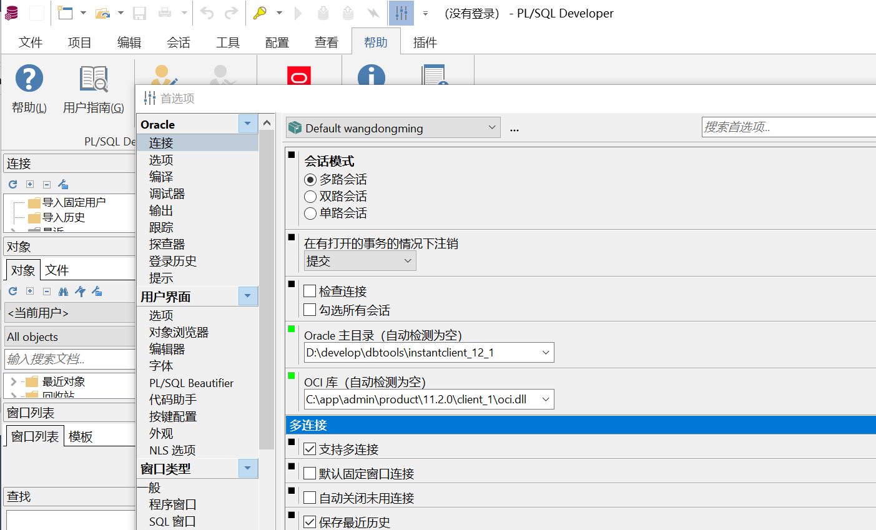Refresh the 对象 browser panel

tap(12, 292)
